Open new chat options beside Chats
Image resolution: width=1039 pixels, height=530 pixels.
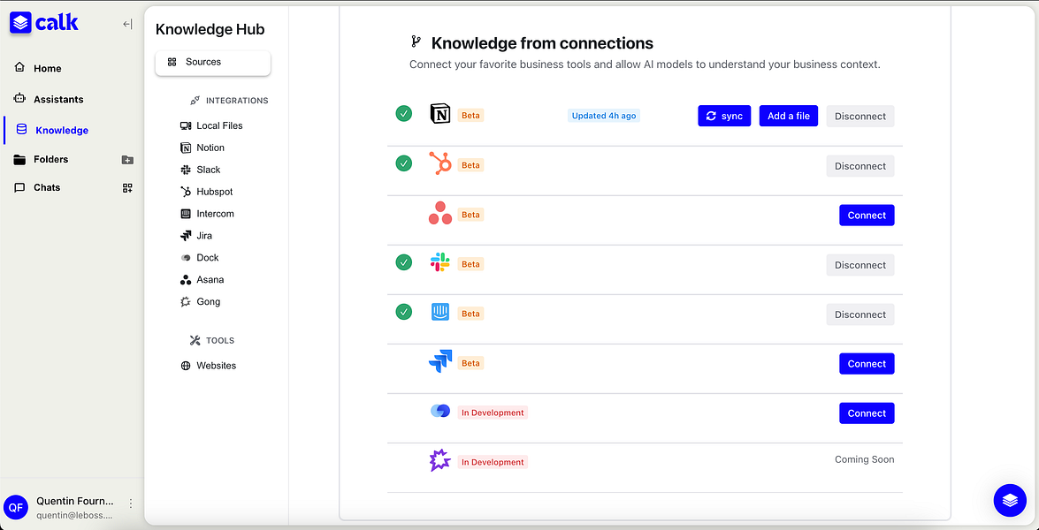(127, 188)
